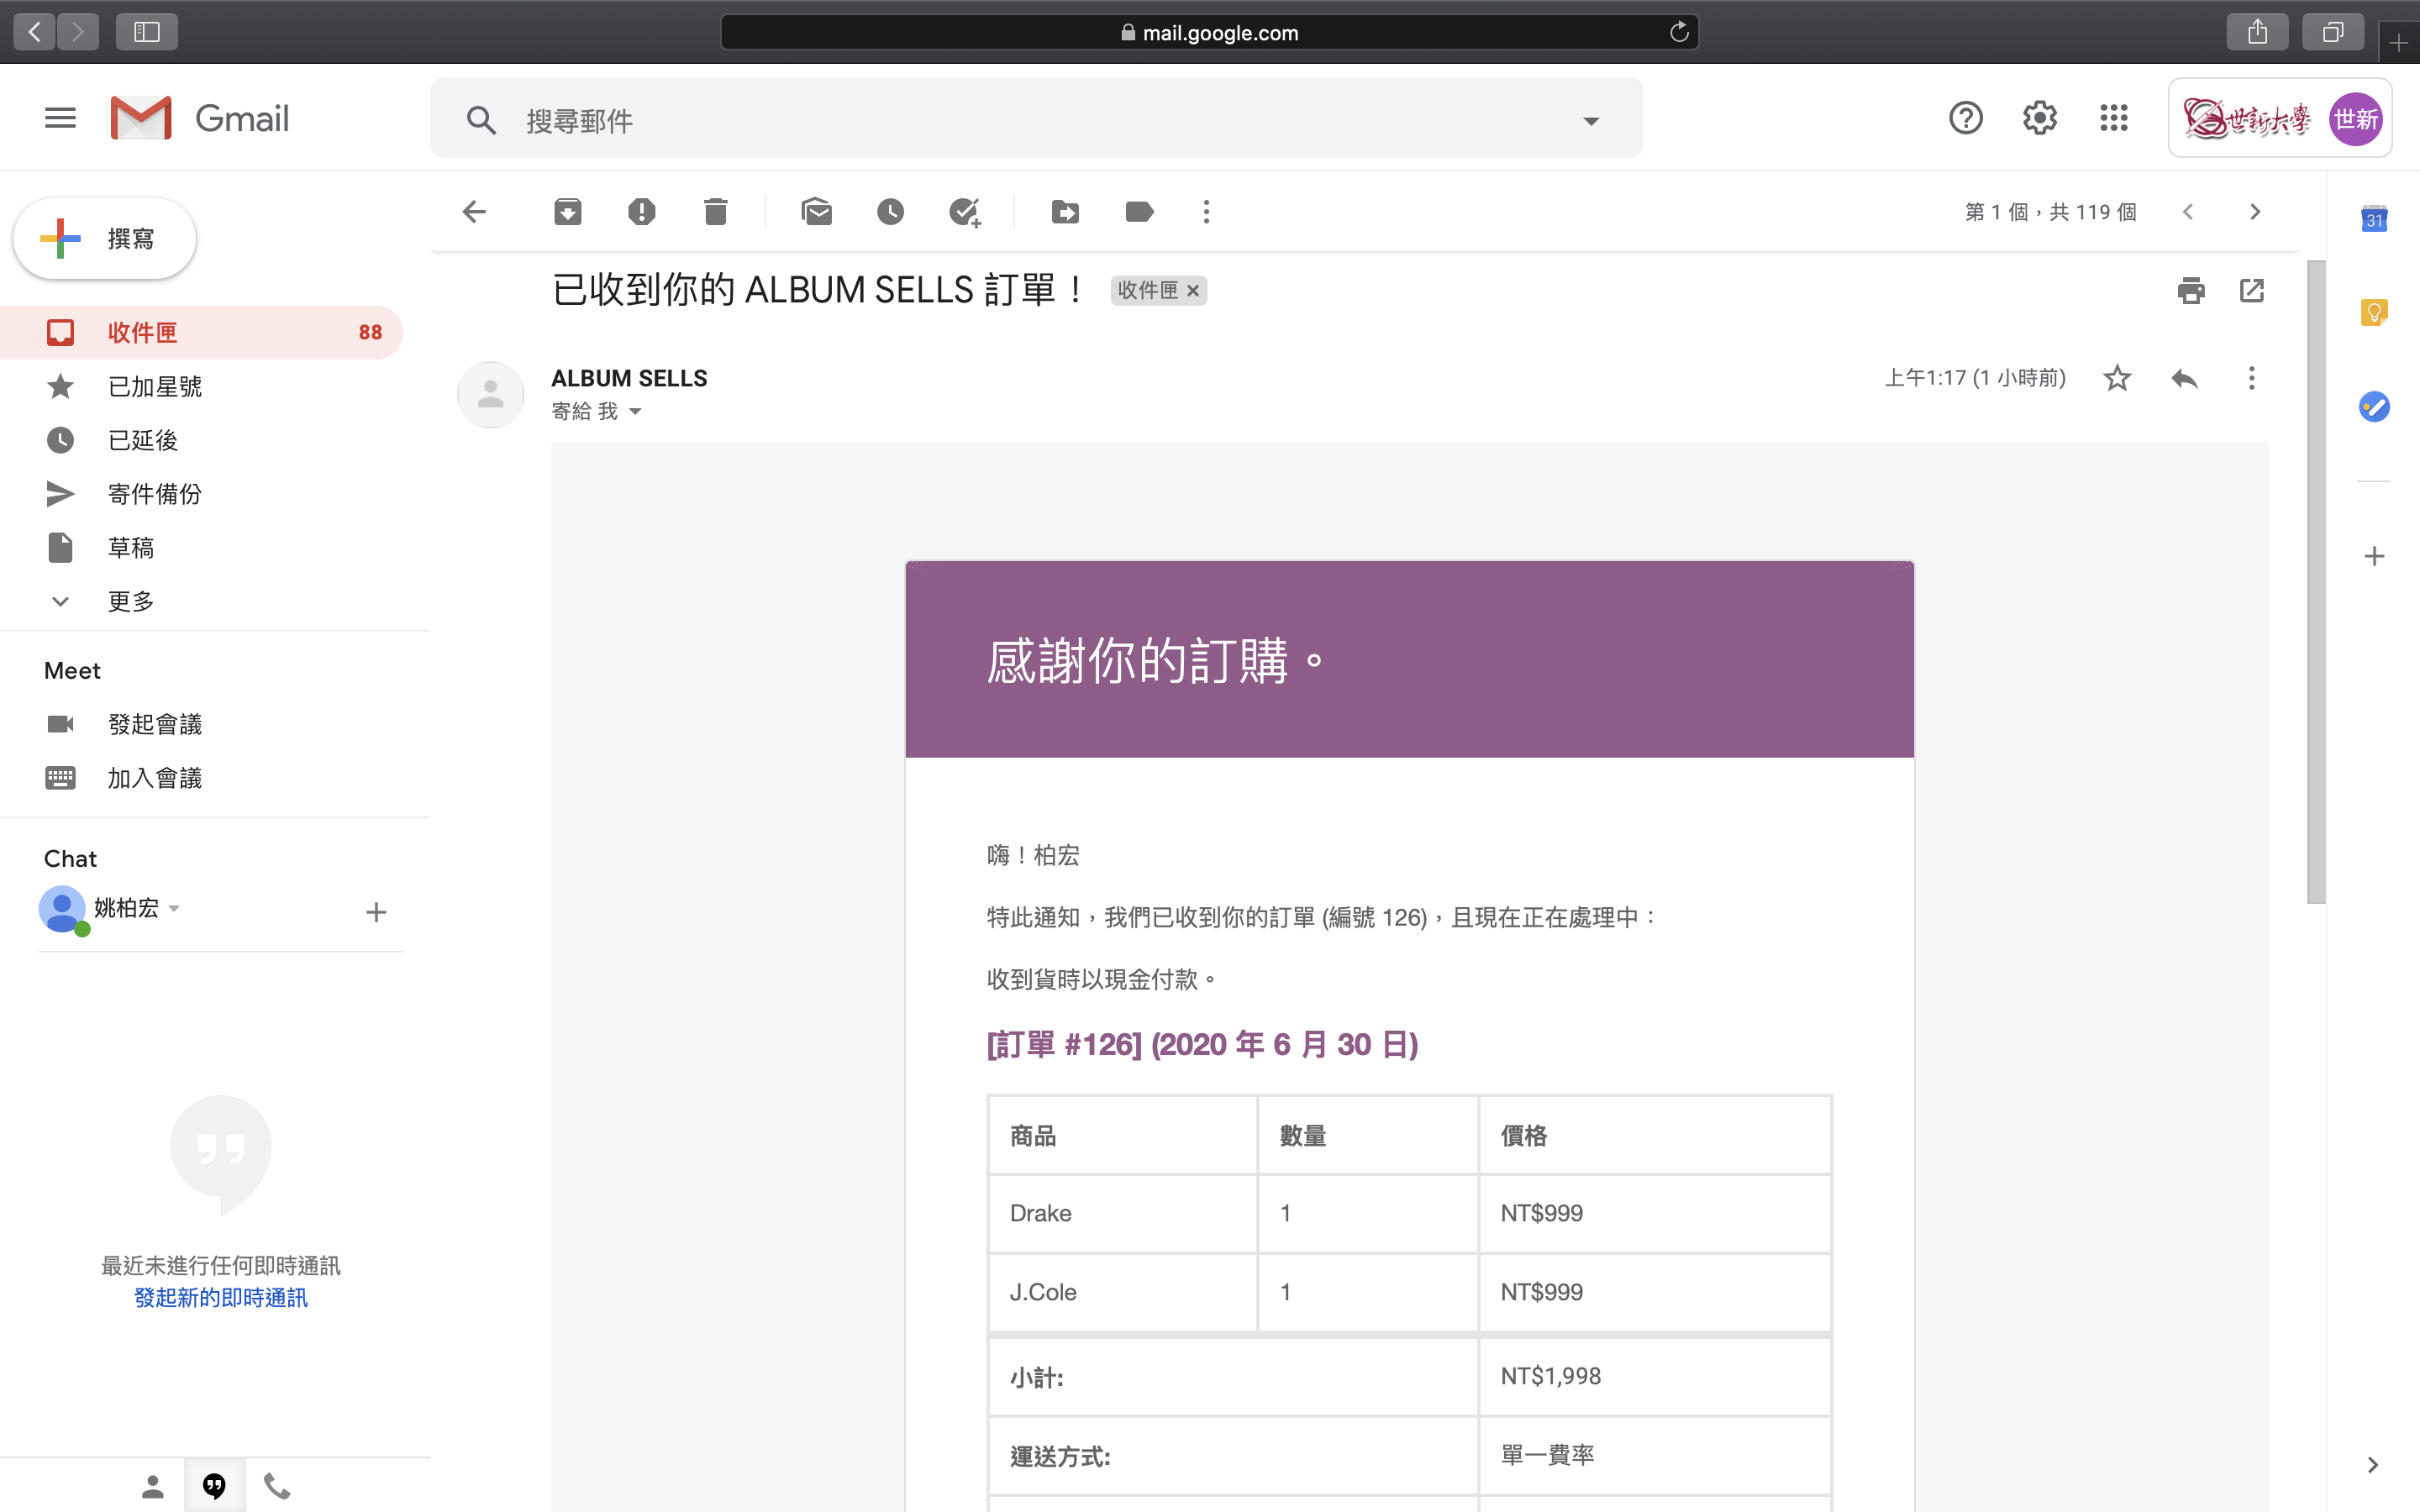The image size is (2420, 1512).
Task: Open the 寄件備份 sent folder
Action: click(x=154, y=494)
